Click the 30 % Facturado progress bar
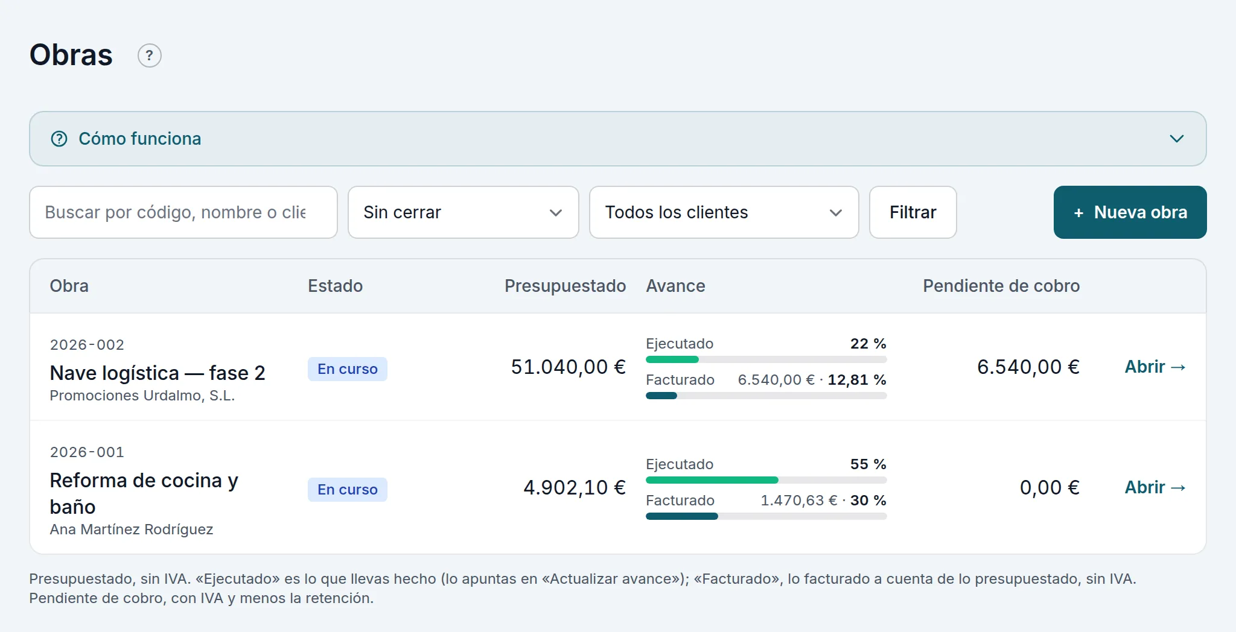 [x=766, y=516]
